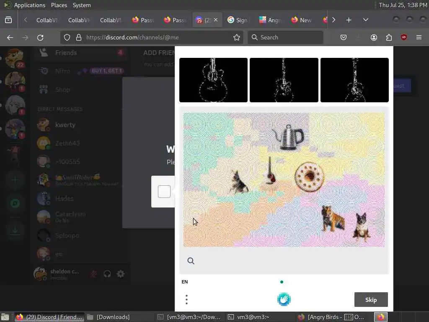Click the magnifier icon under captcha image
429x322 pixels.
click(x=191, y=261)
